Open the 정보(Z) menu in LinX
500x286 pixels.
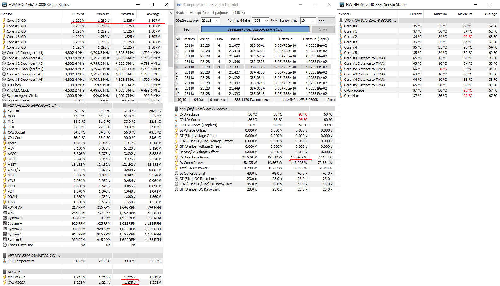[239, 13]
